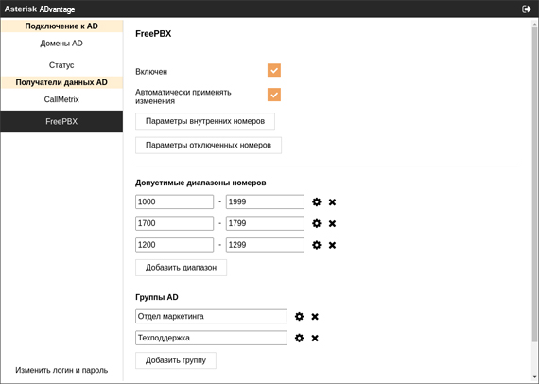Open gear settings for Отдел маркетинга group
The width and height of the screenshot is (539, 384).
300,317
